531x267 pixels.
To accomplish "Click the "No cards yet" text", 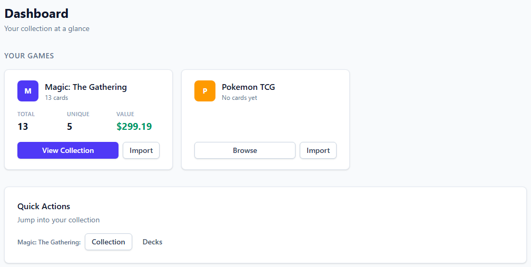I will click(x=239, y=98).
